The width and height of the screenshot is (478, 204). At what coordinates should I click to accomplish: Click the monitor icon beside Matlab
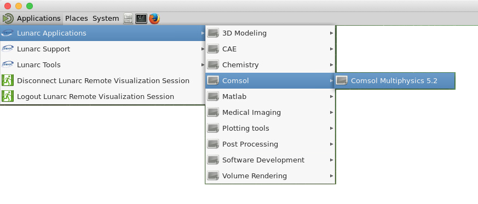pos(213,96)
